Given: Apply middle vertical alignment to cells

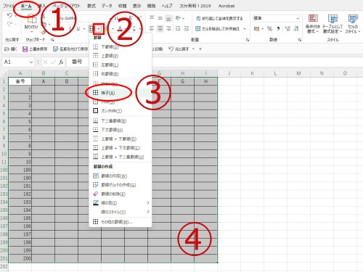Looking at the screenshot, I should (160, 18).
